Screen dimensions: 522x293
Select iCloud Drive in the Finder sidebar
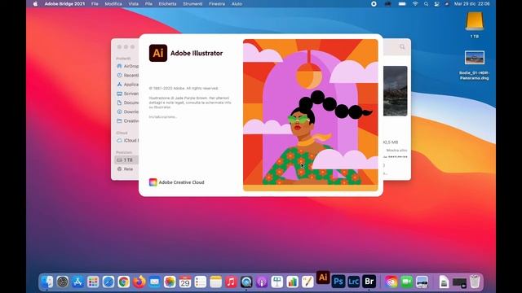tap(127, 141)
